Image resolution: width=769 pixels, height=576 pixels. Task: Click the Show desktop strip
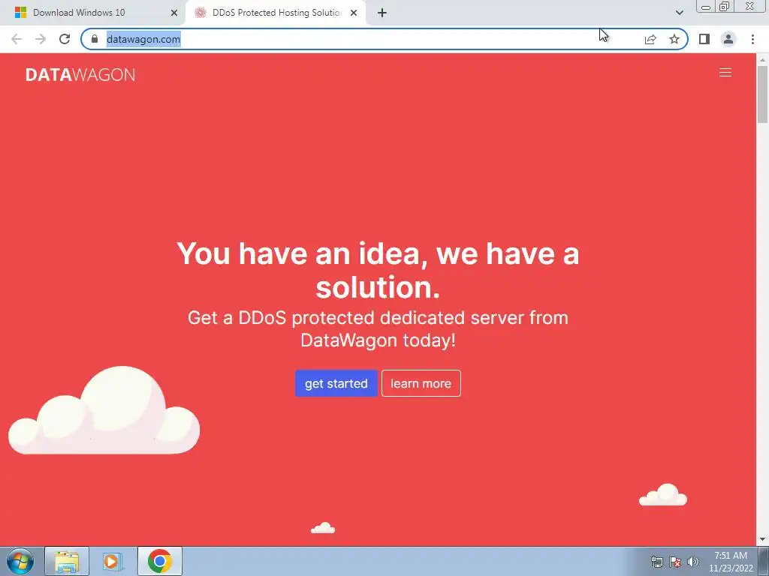click(764, 561)
